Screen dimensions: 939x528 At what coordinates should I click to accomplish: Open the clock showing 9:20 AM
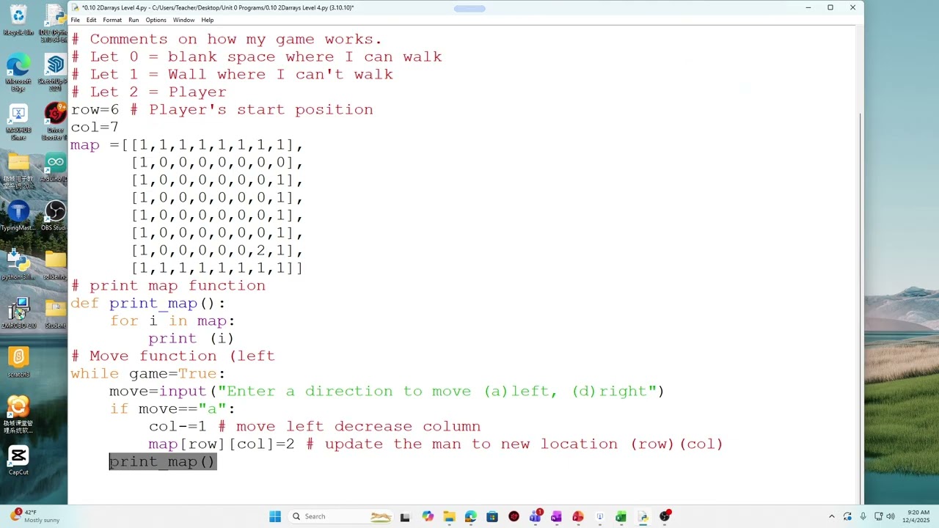coord(918,516)
